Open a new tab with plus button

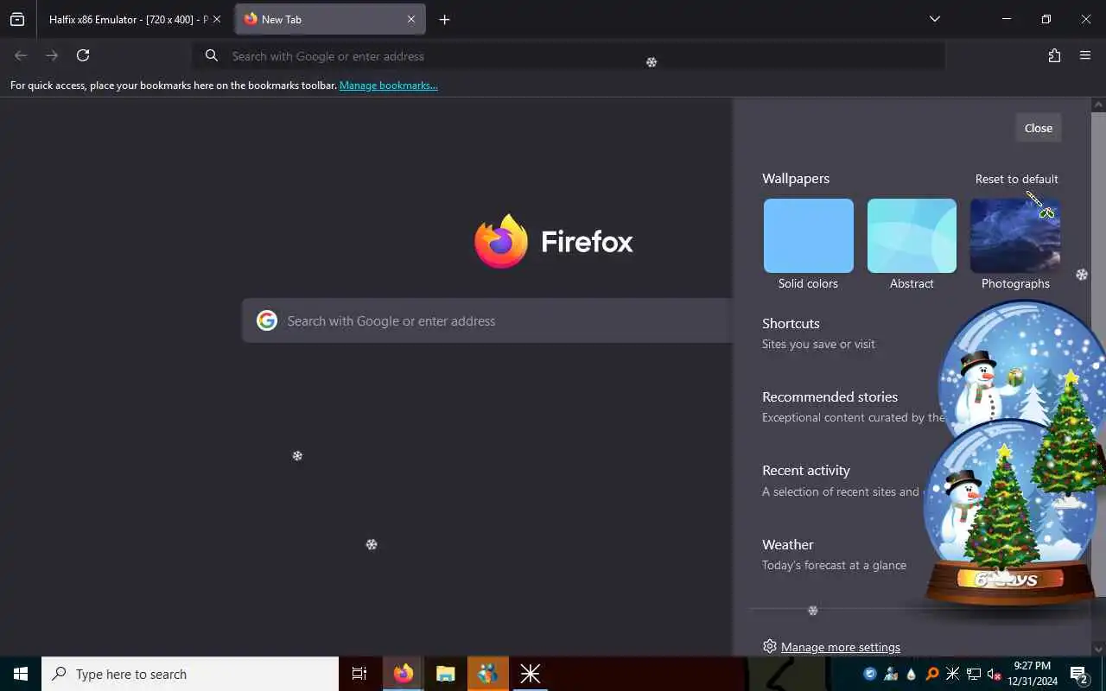tap(444, 19)
